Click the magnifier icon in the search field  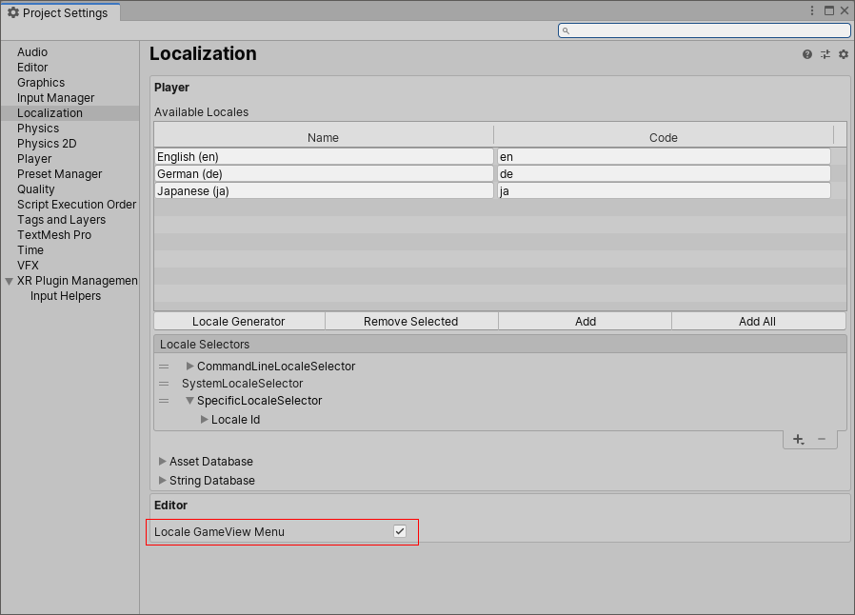pos(565,30)
